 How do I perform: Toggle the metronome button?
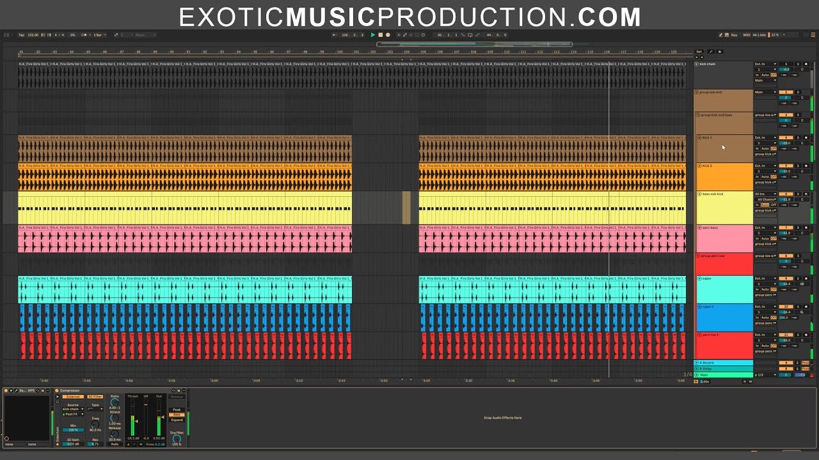point(84,34)
